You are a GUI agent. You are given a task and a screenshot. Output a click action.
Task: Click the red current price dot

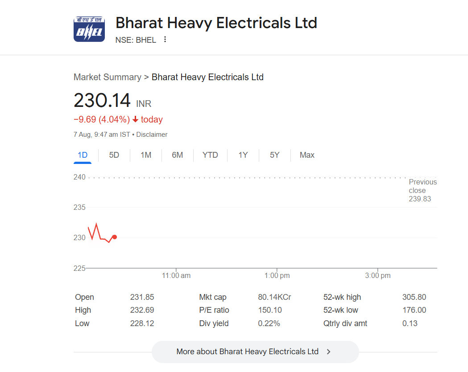click(115, 237)
